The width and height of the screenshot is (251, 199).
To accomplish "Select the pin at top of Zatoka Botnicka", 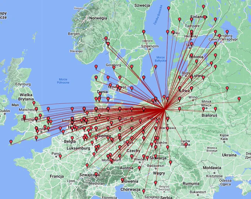I will [169, 8].
